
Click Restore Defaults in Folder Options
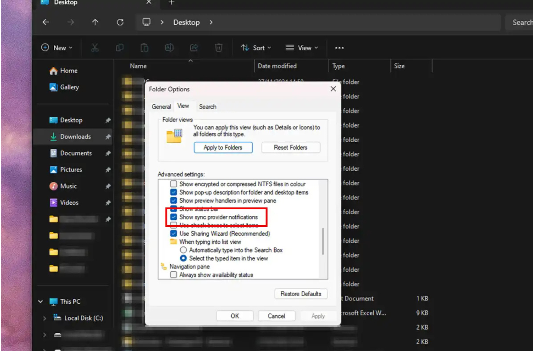(300, 294)
